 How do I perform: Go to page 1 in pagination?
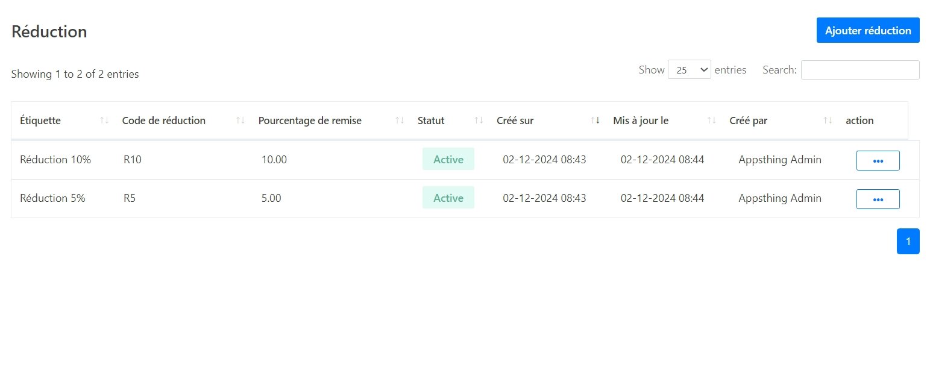(908, 241)
